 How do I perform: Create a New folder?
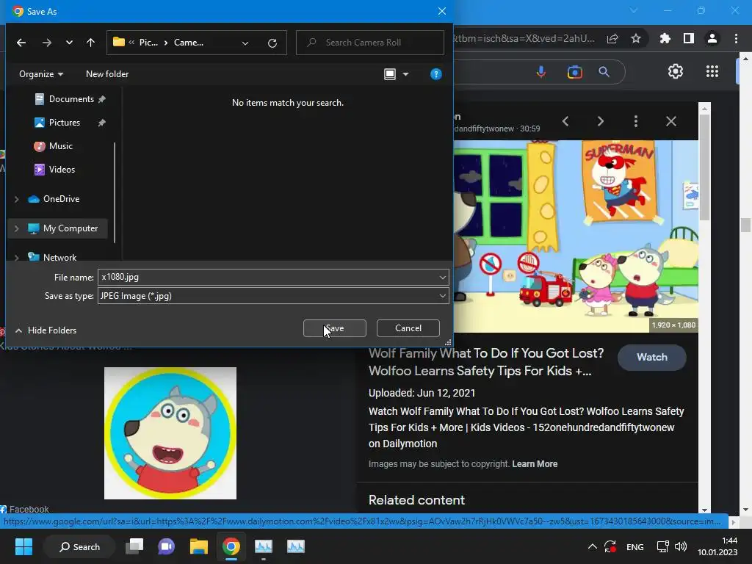tap(107, 74)
